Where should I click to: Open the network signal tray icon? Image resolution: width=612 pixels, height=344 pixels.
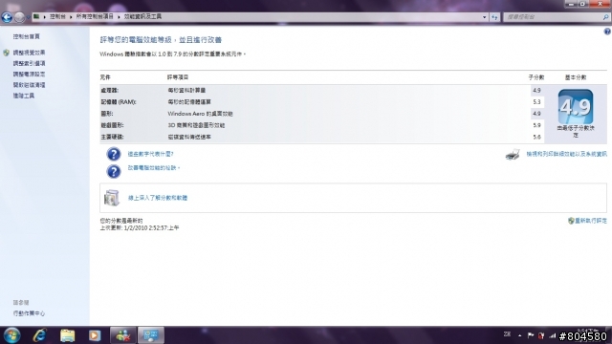(552, 335)
